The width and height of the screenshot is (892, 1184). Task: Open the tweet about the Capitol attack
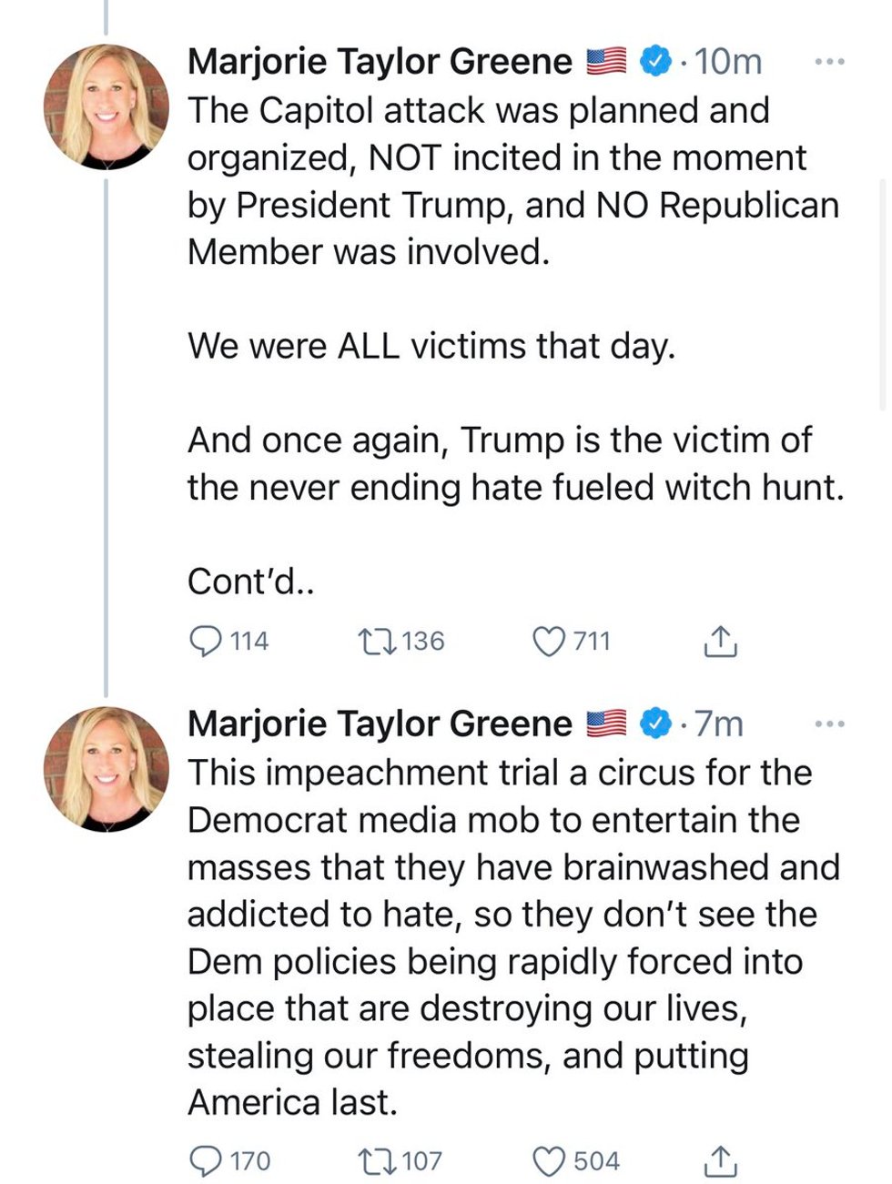click(x=510, y=346)
